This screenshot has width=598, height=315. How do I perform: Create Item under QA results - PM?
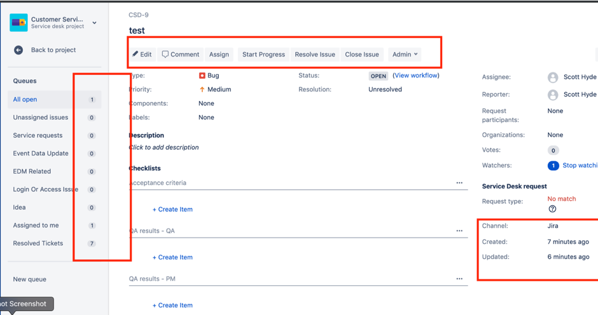point(173,305)
